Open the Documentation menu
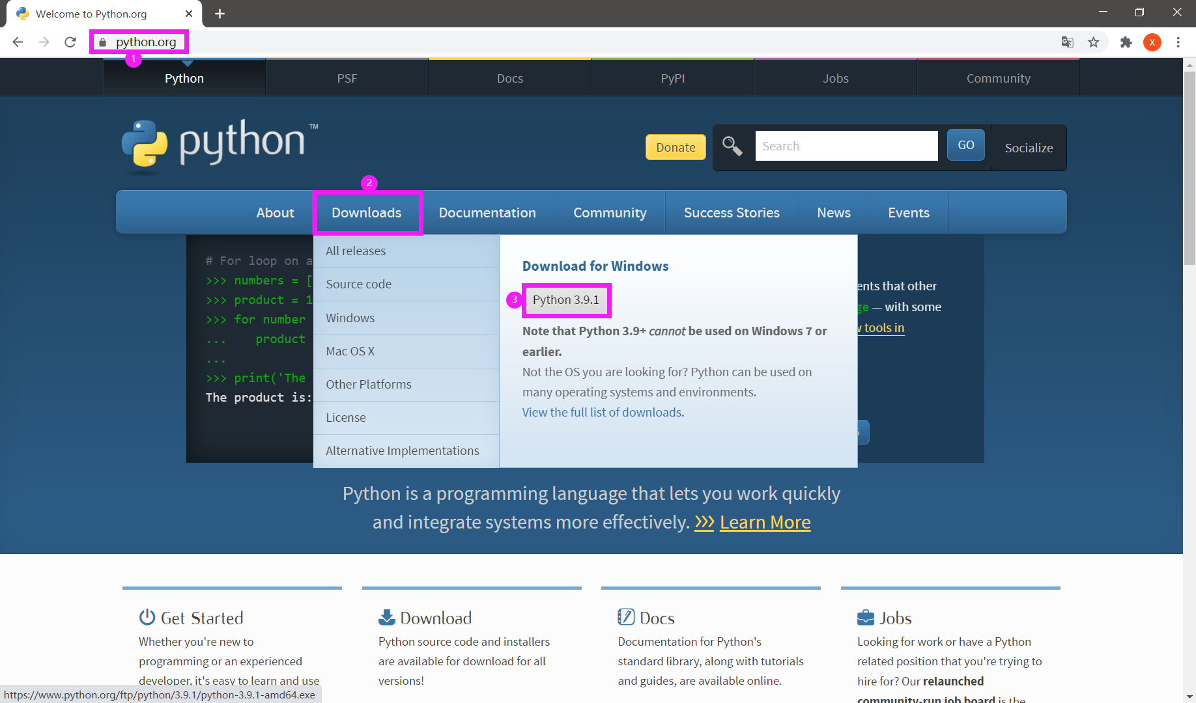The image size is (1196, 703). [487, 213]
